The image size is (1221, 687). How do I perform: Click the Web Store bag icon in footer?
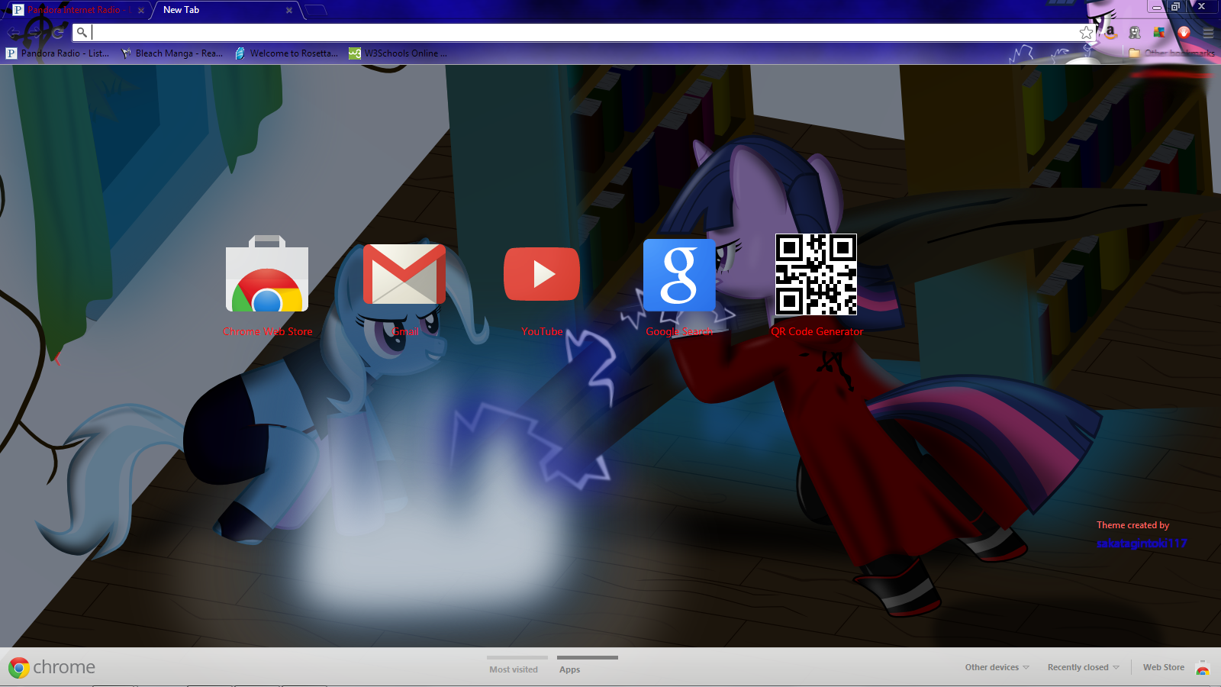point(1203,668)
